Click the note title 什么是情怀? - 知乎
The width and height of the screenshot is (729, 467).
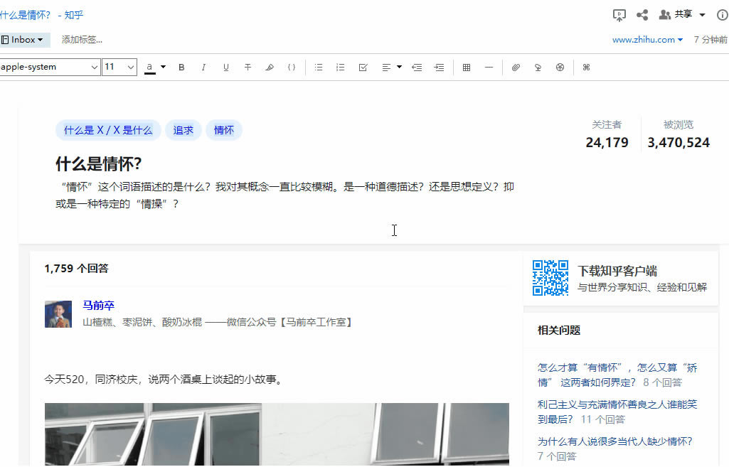point(42,15)
